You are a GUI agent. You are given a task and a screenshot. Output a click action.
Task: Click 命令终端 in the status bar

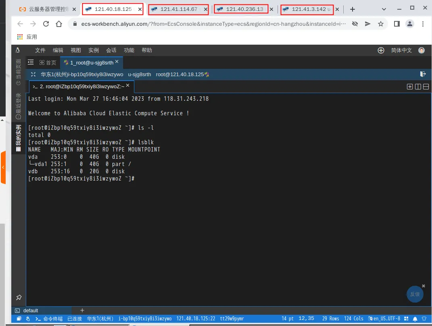point(49,319)
